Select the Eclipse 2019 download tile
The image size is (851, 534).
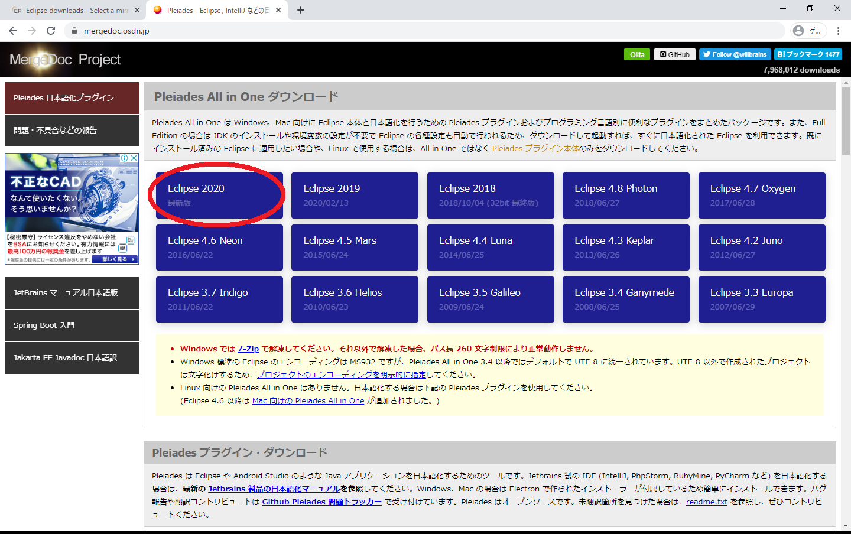pos(355,196)
